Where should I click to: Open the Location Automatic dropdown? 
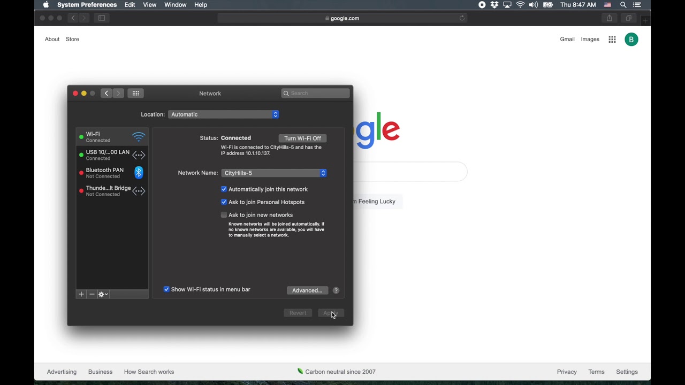click(224, 114)
